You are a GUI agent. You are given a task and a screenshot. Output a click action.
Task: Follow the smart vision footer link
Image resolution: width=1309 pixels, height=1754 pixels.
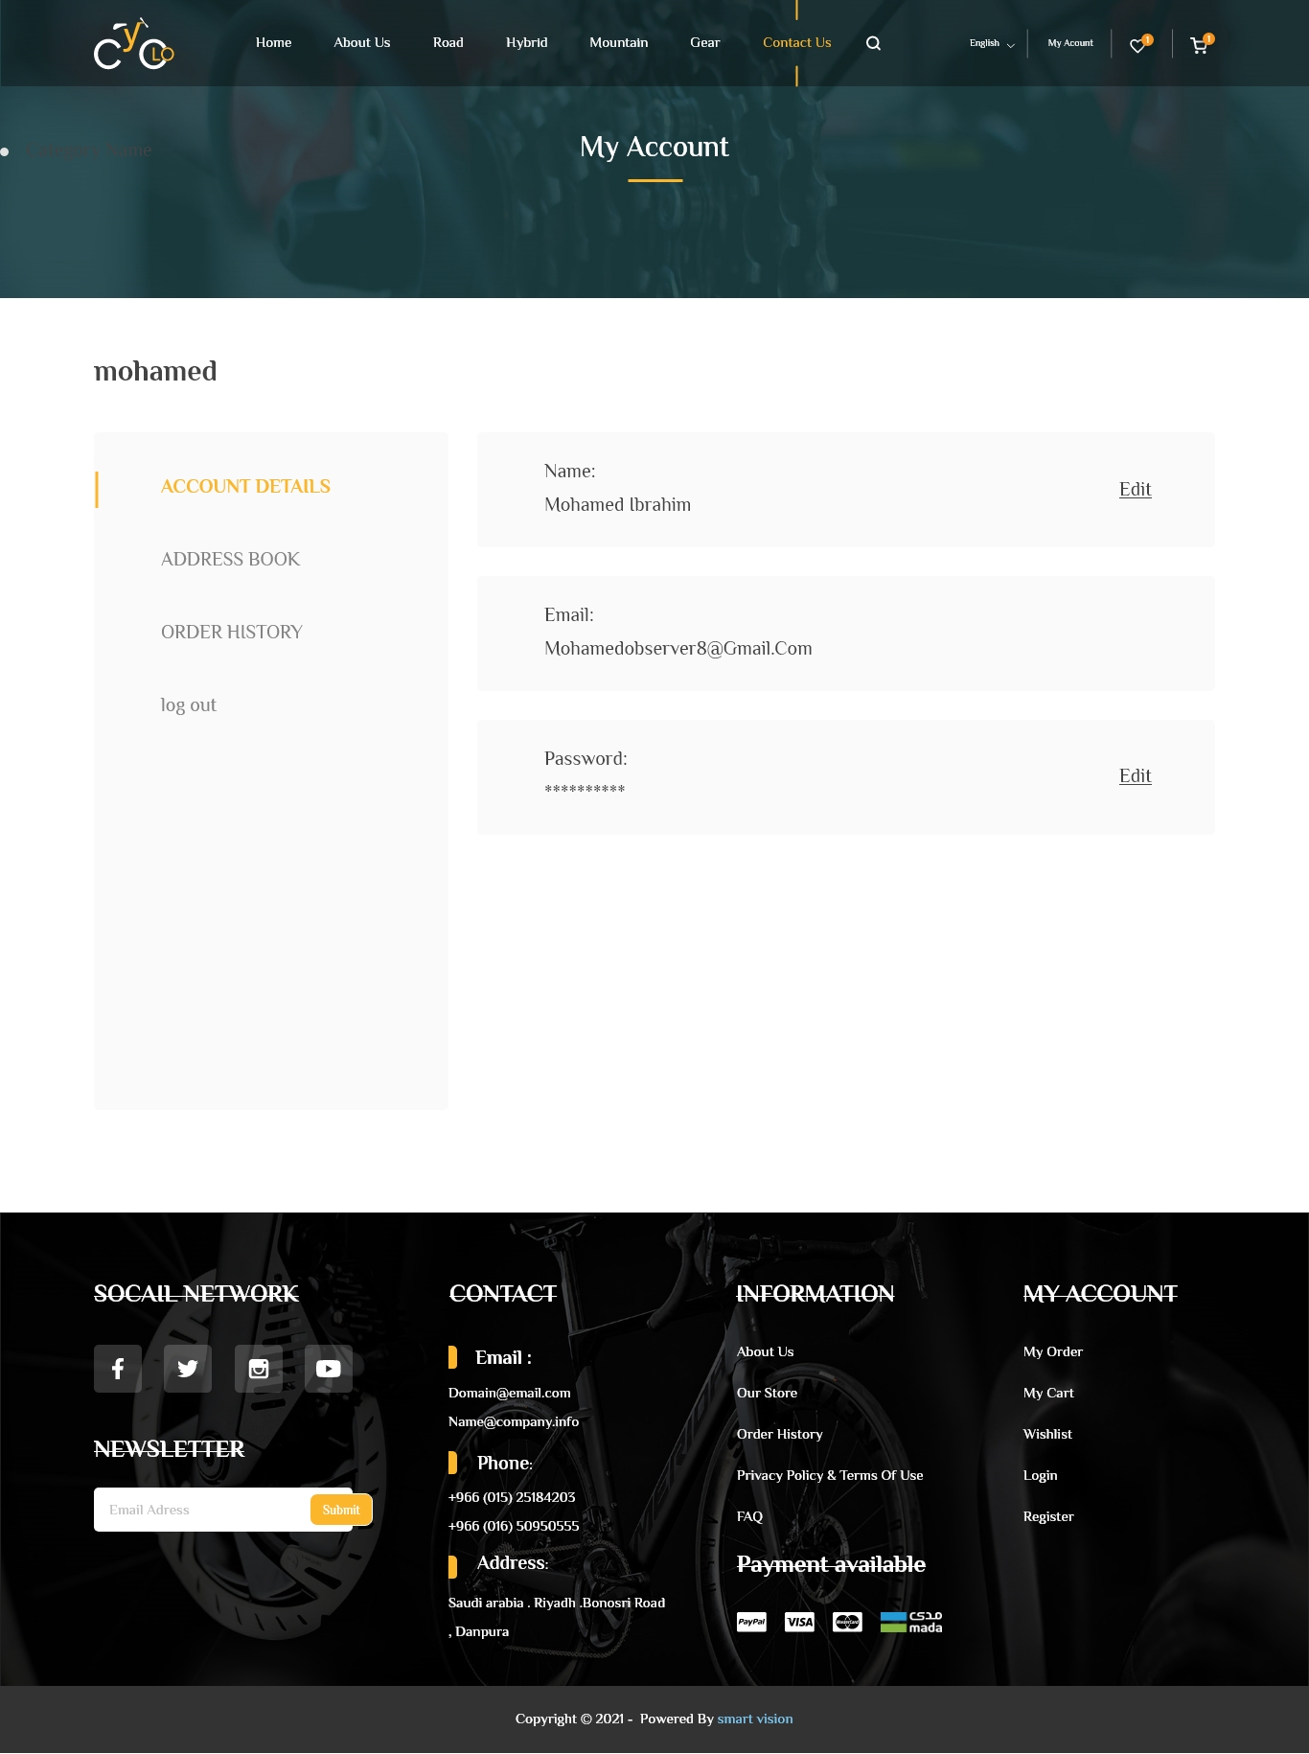(754, 1719)
